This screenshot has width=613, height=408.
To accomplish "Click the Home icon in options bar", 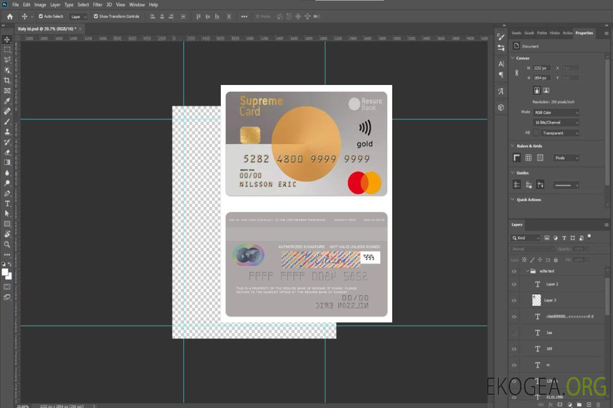I will click(x=10, y=16).
